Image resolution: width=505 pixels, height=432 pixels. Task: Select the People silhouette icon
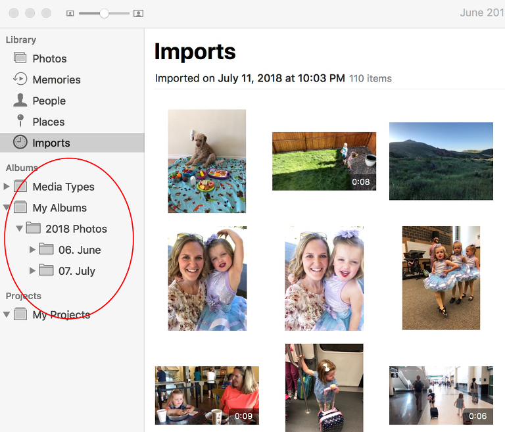coord(20,100)
